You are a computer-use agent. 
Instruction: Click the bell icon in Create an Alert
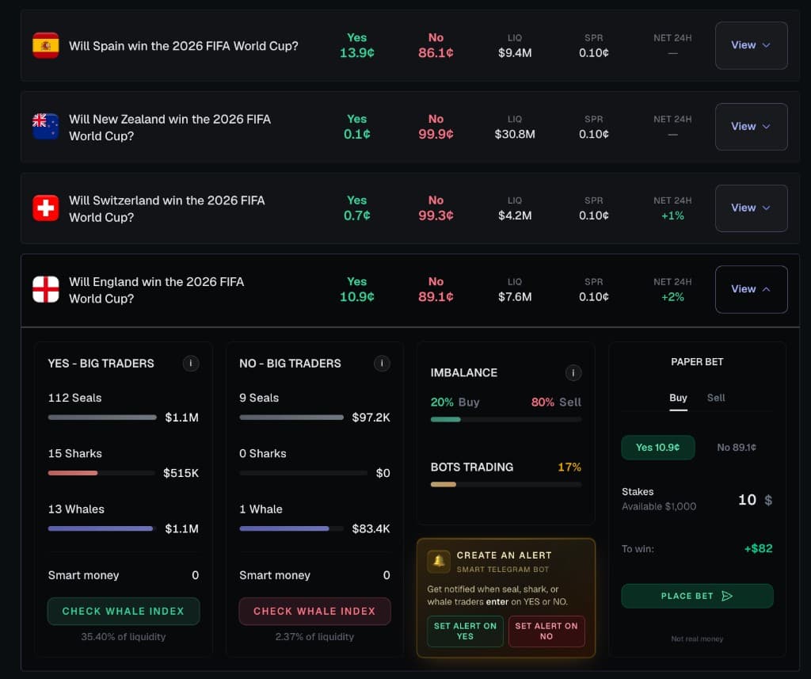[x=439, y=562]
